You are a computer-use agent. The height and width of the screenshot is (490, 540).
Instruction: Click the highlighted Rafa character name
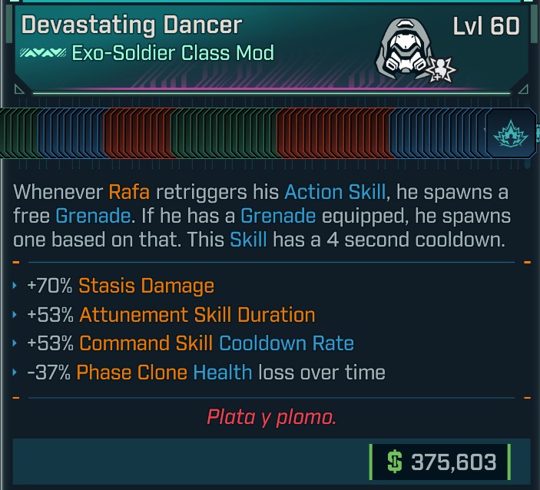point(129,192)
